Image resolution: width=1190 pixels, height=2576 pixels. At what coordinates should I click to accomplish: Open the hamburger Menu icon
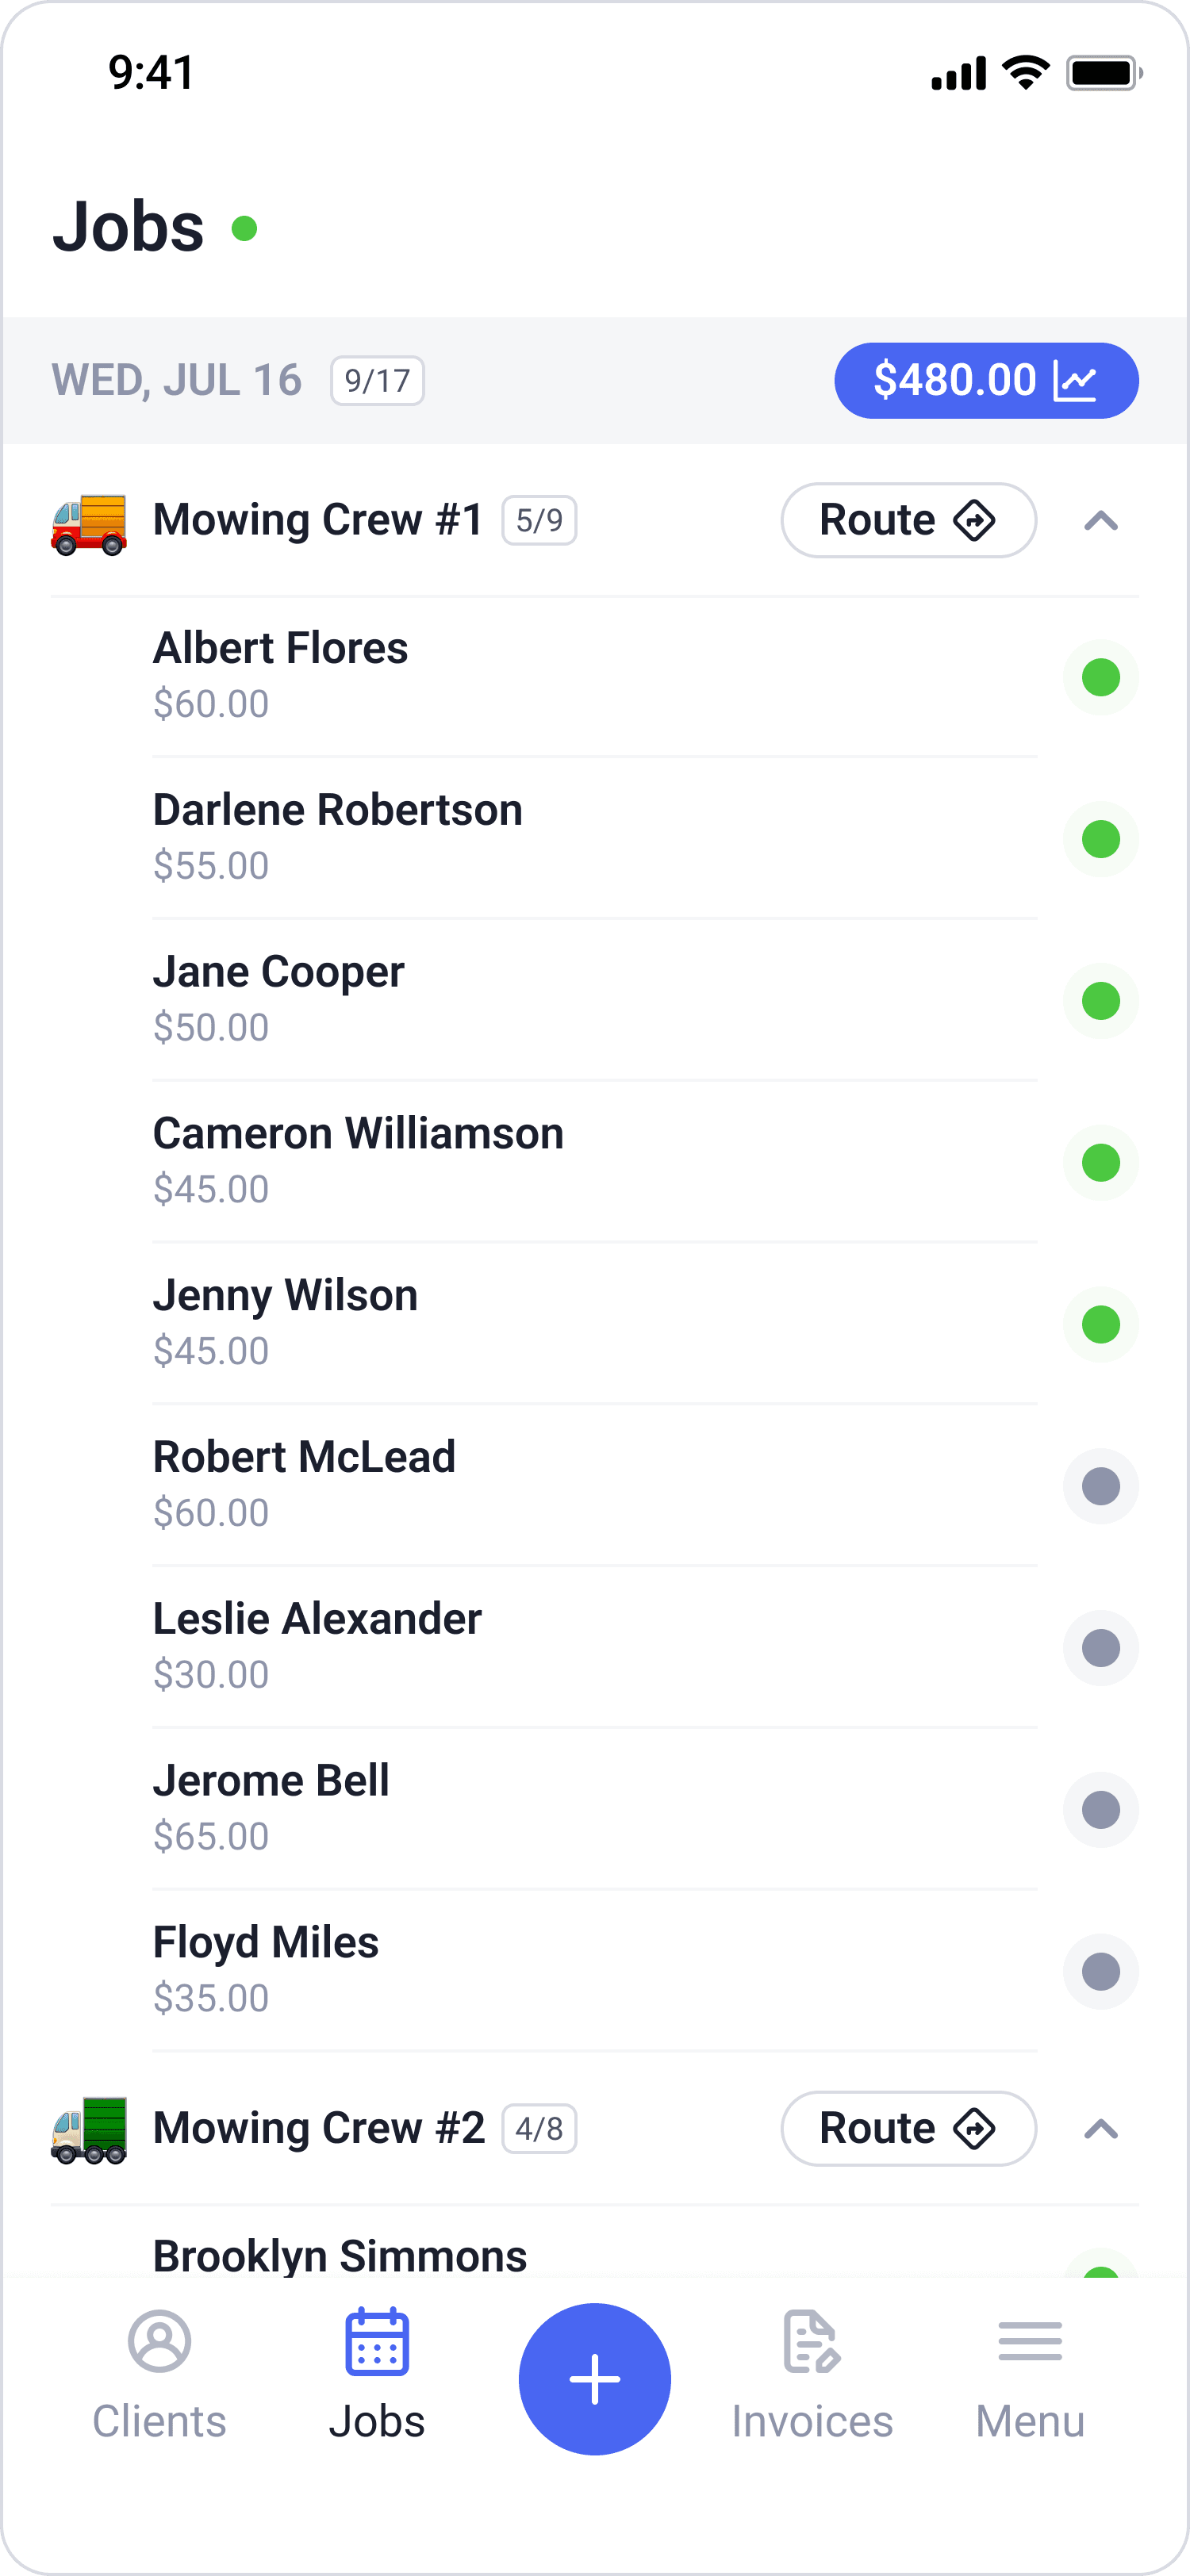(1029, 2341)
